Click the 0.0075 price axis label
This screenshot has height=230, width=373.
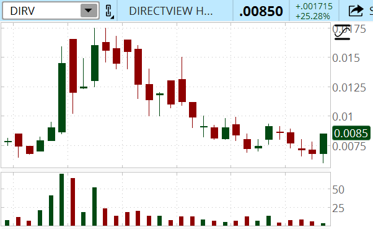(349, 147)
